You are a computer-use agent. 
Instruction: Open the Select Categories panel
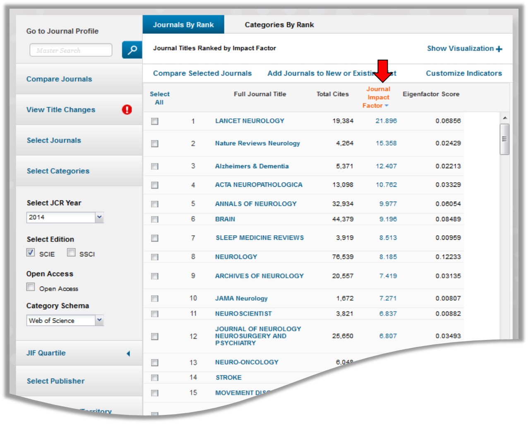point(57,171)
